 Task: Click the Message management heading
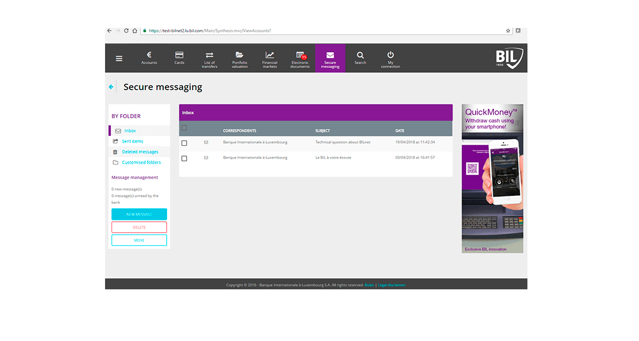134,178
